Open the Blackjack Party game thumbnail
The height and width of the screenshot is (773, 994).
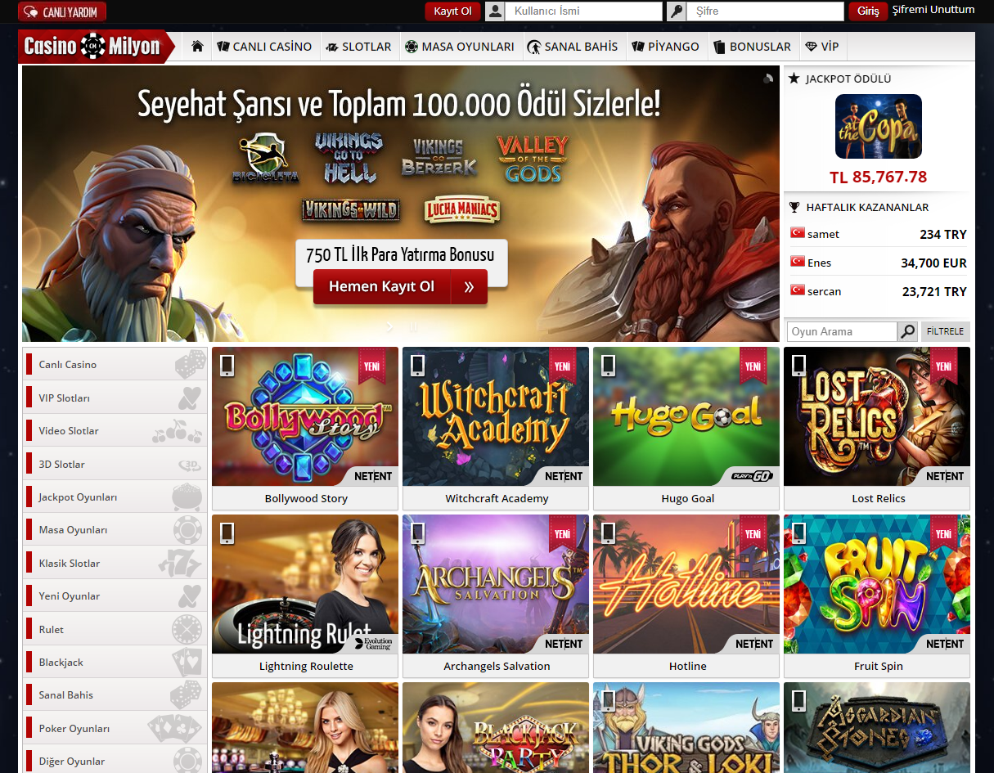pos(496,728)
